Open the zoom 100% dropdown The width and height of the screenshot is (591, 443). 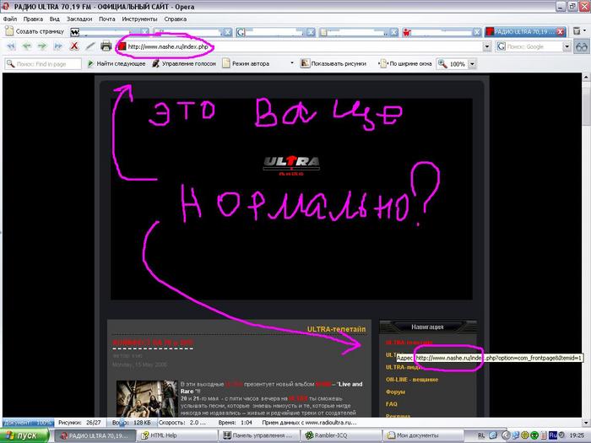point(472,64)
